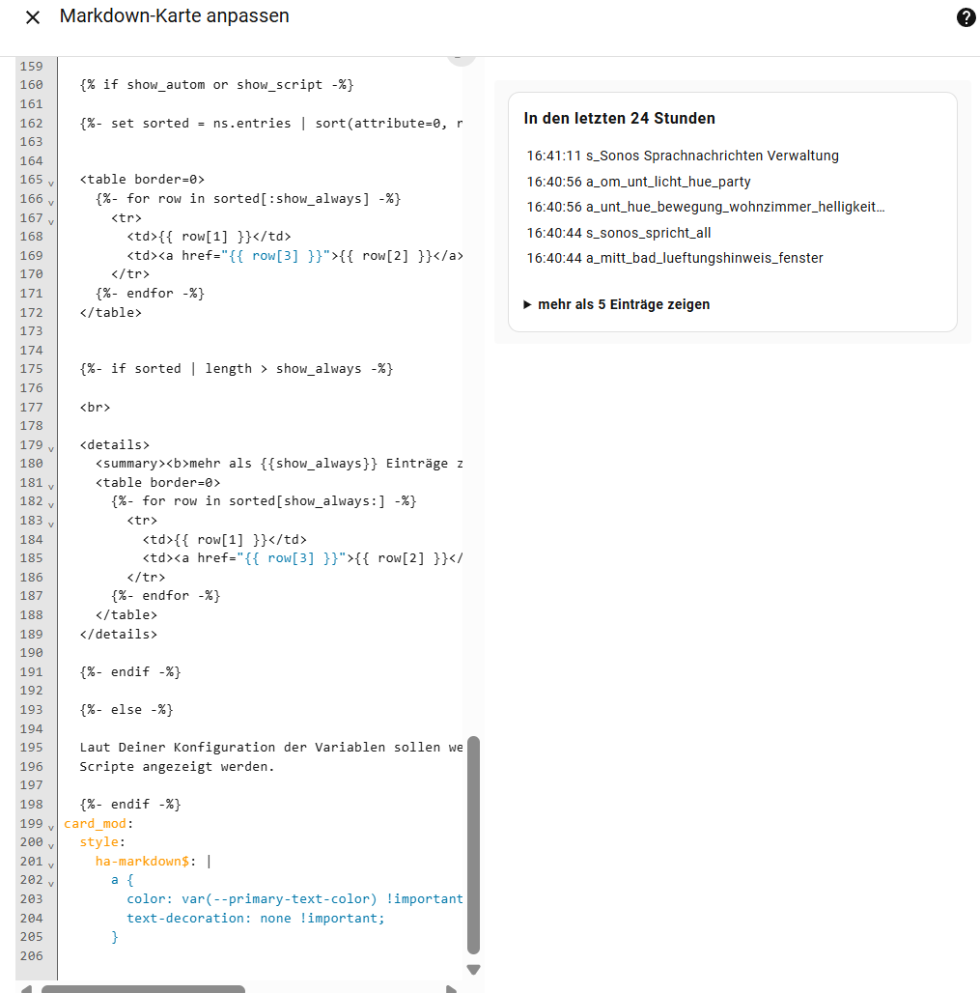Collapse the style block at line 200

50,844
